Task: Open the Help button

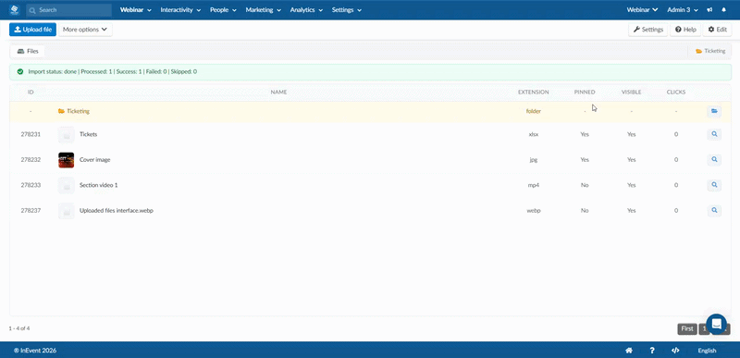Action: point(685,30)
